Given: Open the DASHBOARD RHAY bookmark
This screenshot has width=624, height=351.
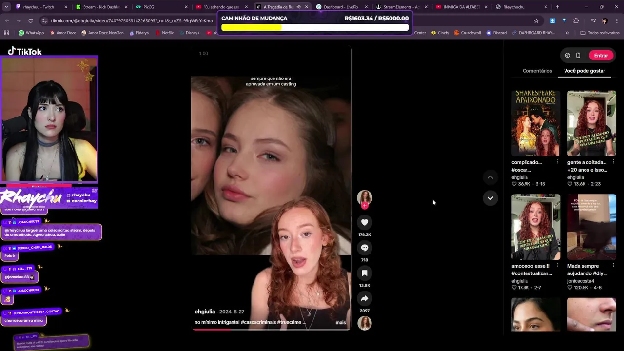Looking at the screenshot, I should coord(533,33).
